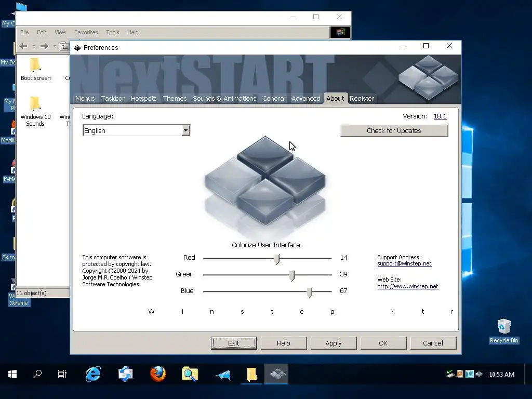The height and width of the screenshot is (399, 532).
Task: Click Back arrow in the folder window
Action: click(x=23, y=46)
